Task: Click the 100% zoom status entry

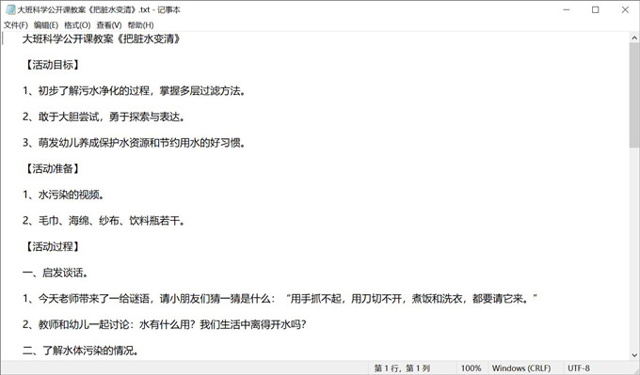Action: click(471, 368)
